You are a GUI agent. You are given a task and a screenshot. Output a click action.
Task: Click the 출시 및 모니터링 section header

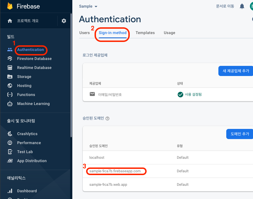21,121
